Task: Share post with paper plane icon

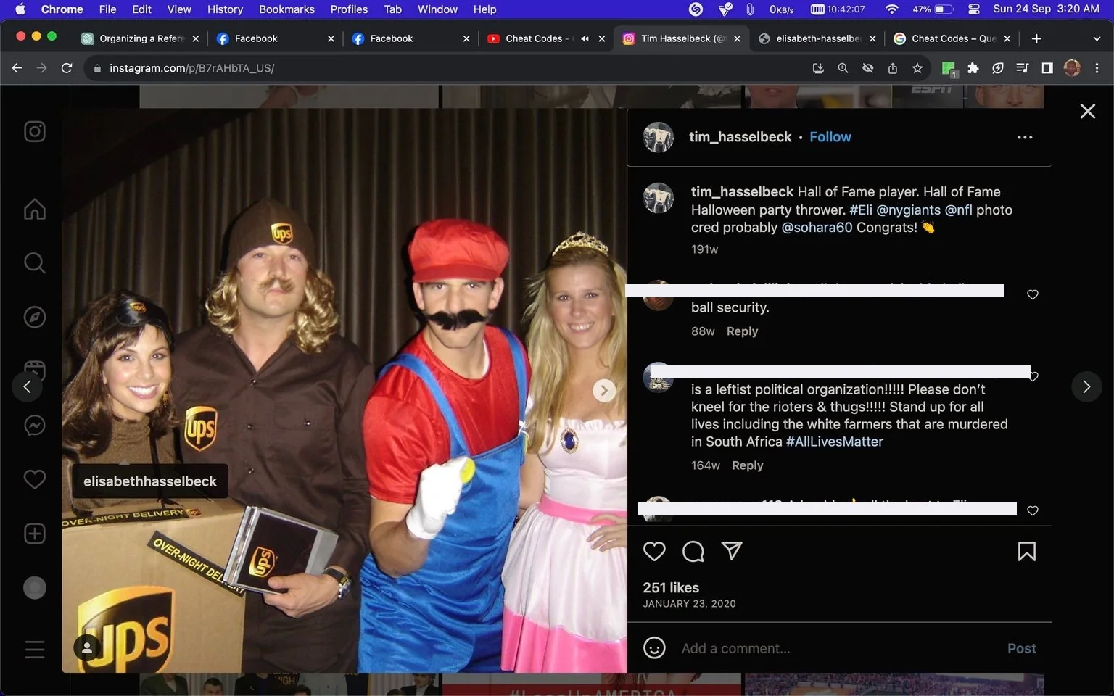Action: [x=732, y=551]
